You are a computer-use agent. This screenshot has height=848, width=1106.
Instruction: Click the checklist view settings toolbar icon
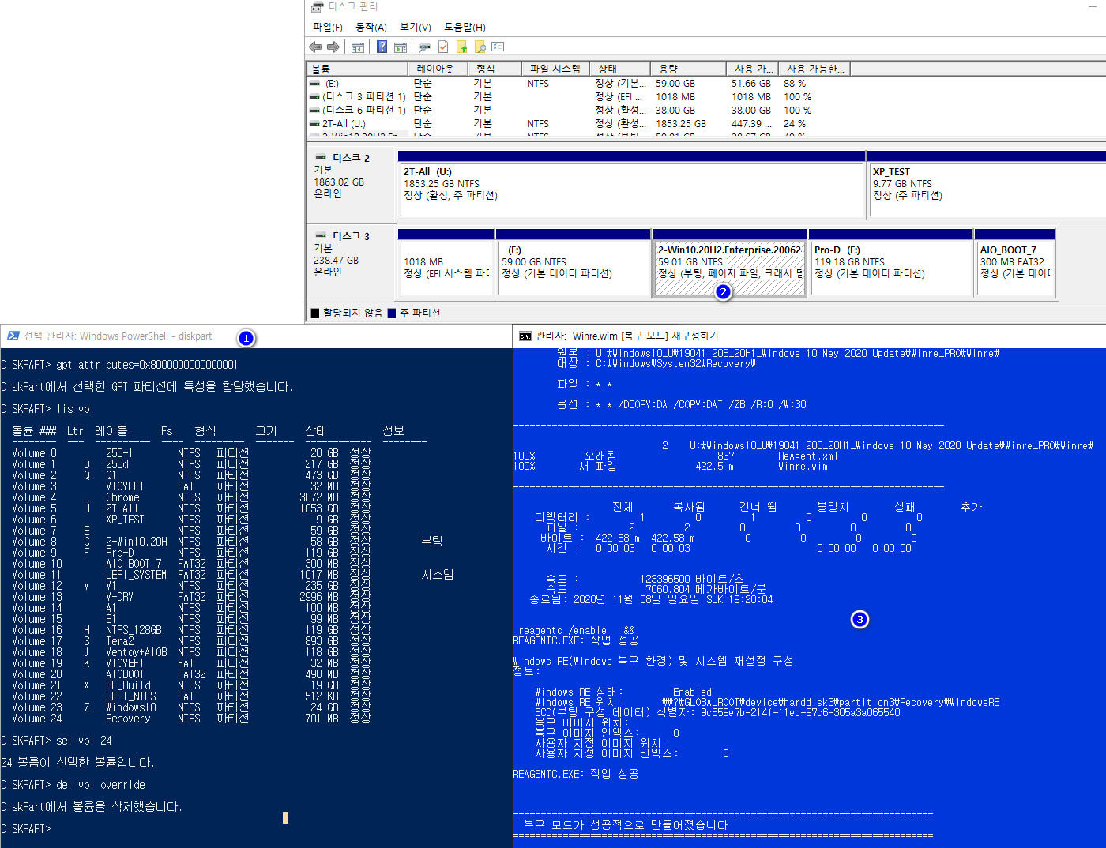[x=498, y=47]
